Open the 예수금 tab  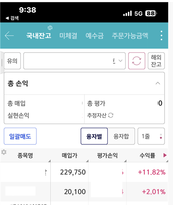tap(95, 36)
